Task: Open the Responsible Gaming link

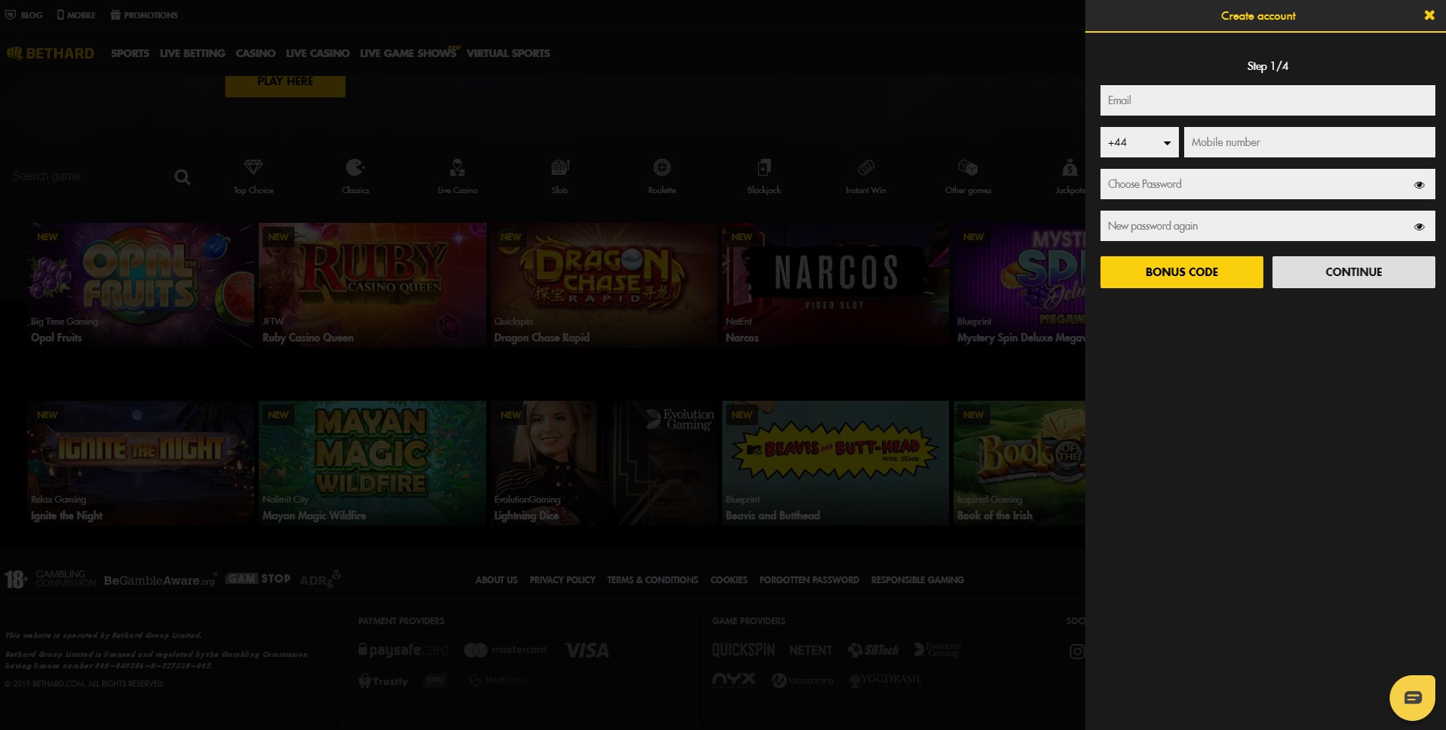Action: coord(917,580)
